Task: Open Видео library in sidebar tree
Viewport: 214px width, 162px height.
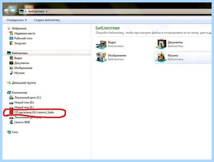Action: [18, 58]
